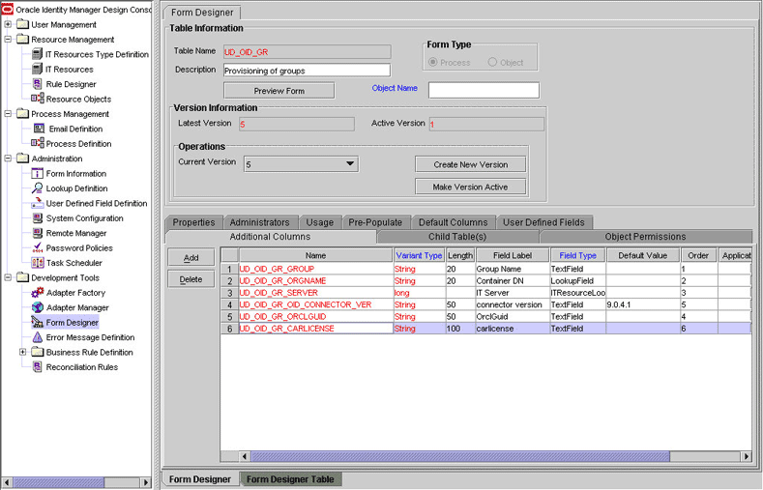Click the Business Rule Definition folder icon
The image size is (763, 490).
pos(38,352)
